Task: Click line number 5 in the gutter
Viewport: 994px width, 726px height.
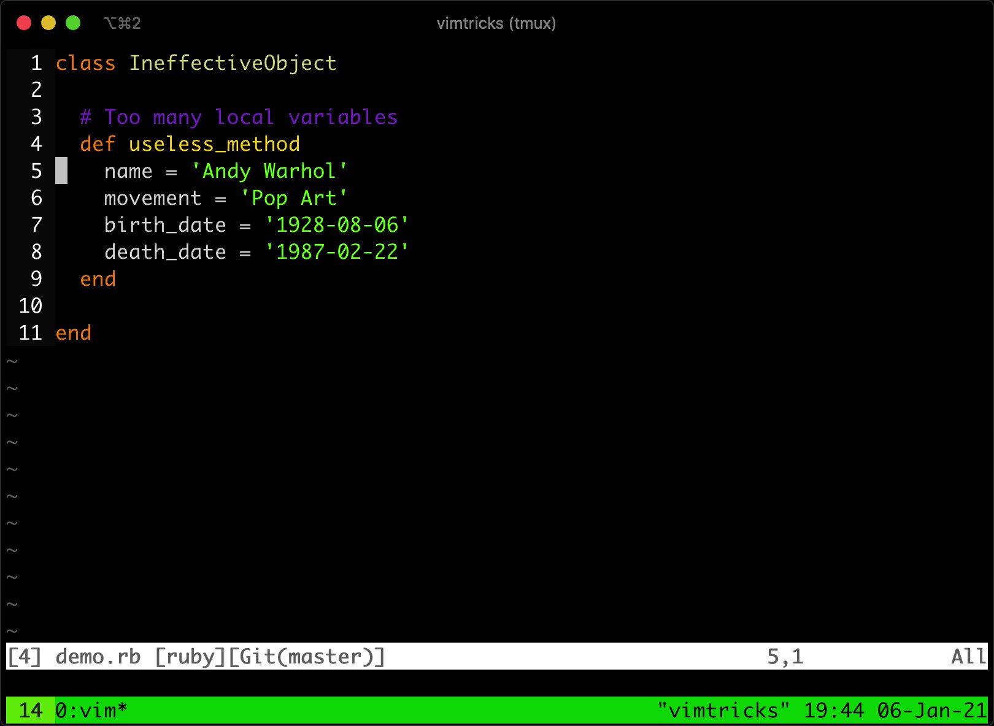Action: coord(36,171)
